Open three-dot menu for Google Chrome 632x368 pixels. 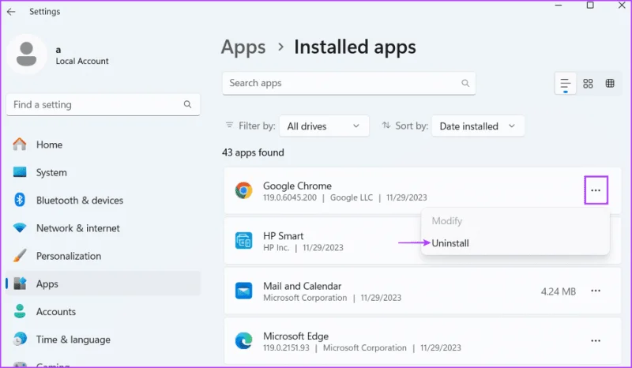click(x=596, y=190)
